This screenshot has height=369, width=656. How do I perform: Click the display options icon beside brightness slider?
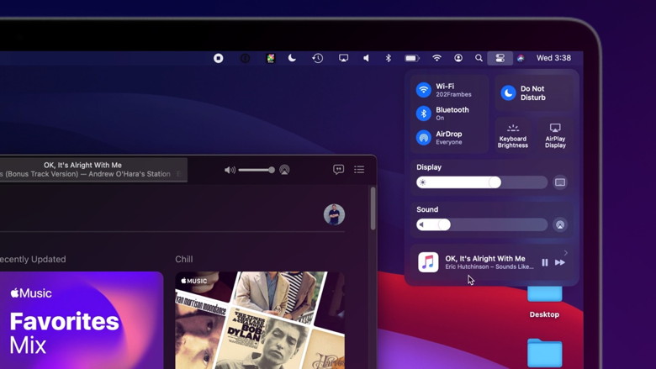[560, 182]
